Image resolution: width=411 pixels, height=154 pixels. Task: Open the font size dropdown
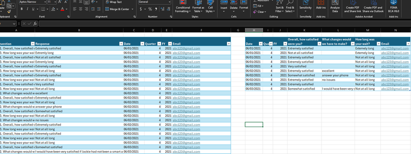point(55,2)
